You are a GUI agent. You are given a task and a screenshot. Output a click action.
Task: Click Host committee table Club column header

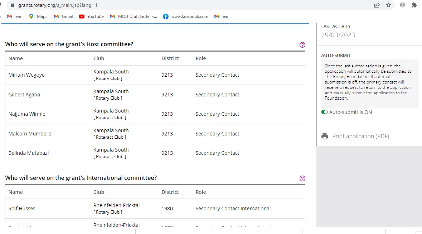coord(98,58)
